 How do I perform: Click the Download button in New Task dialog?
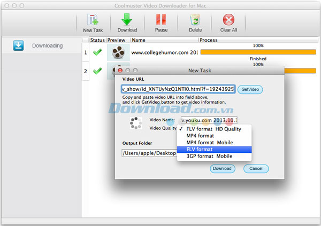pyautogui.click(x=223, y=168)
